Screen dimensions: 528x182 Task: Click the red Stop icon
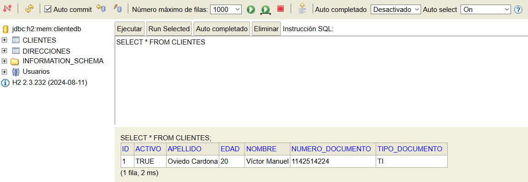280,9
